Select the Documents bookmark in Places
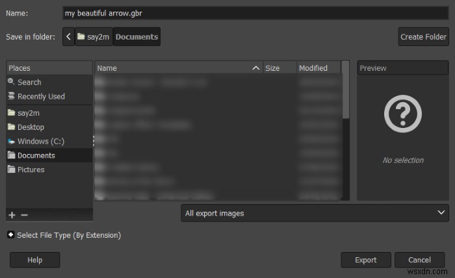This screenshot has width=455, height=278. point(49,155)
